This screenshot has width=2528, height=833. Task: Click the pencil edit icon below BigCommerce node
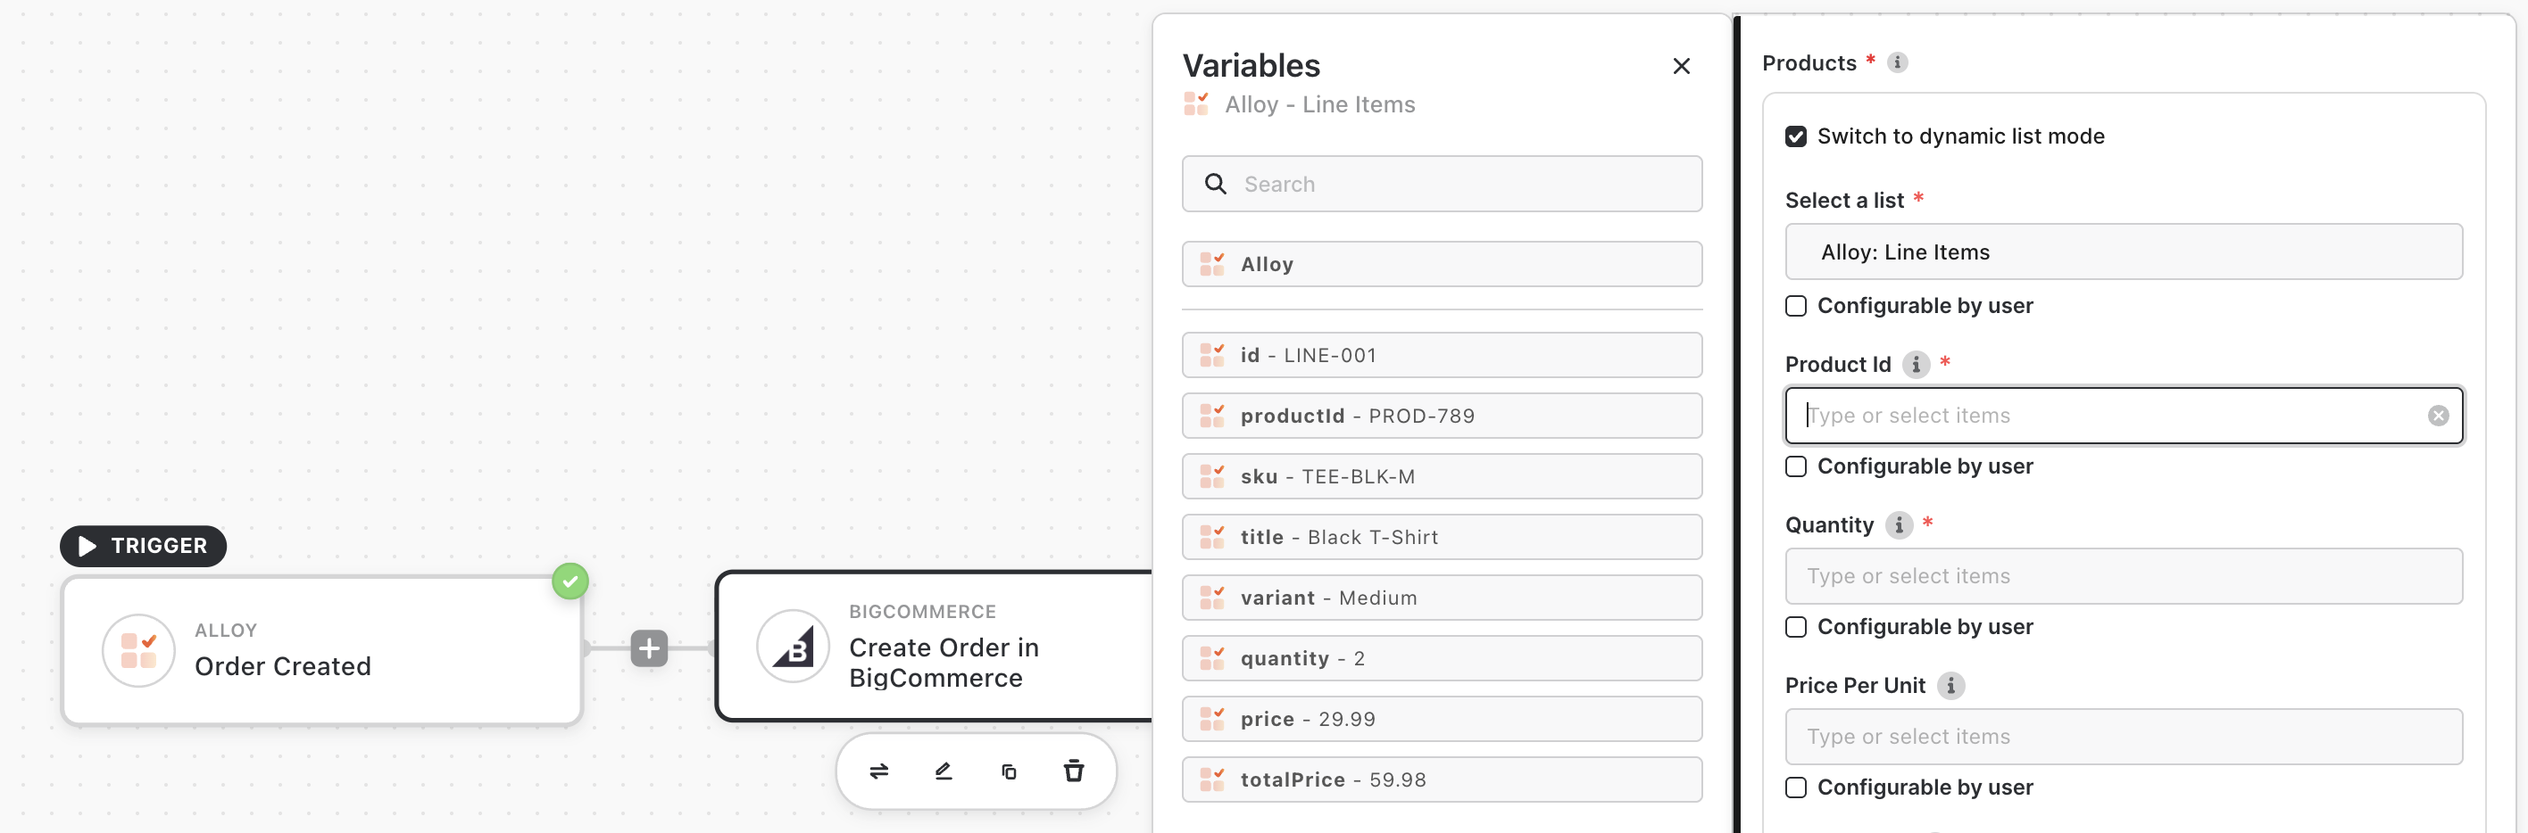[944, 771]
